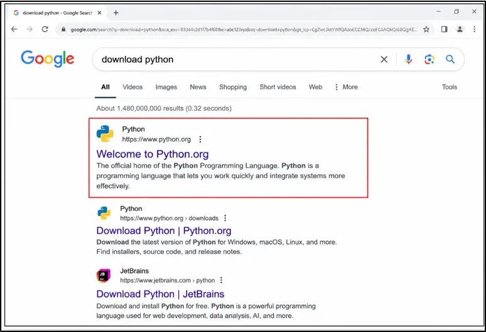Click Python logo of Downloads result
This screenshot has width=486, height=332.
point(104,213)
